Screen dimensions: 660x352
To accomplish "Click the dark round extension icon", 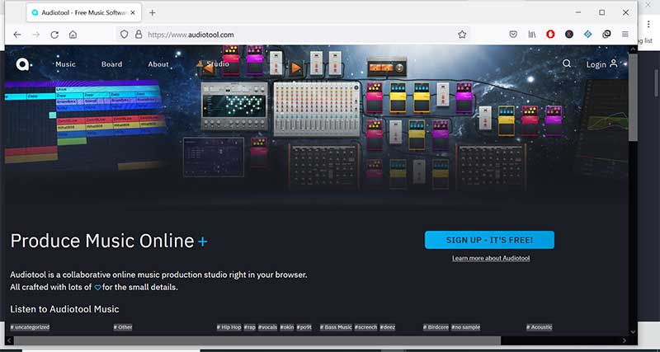I will point(569,35).
